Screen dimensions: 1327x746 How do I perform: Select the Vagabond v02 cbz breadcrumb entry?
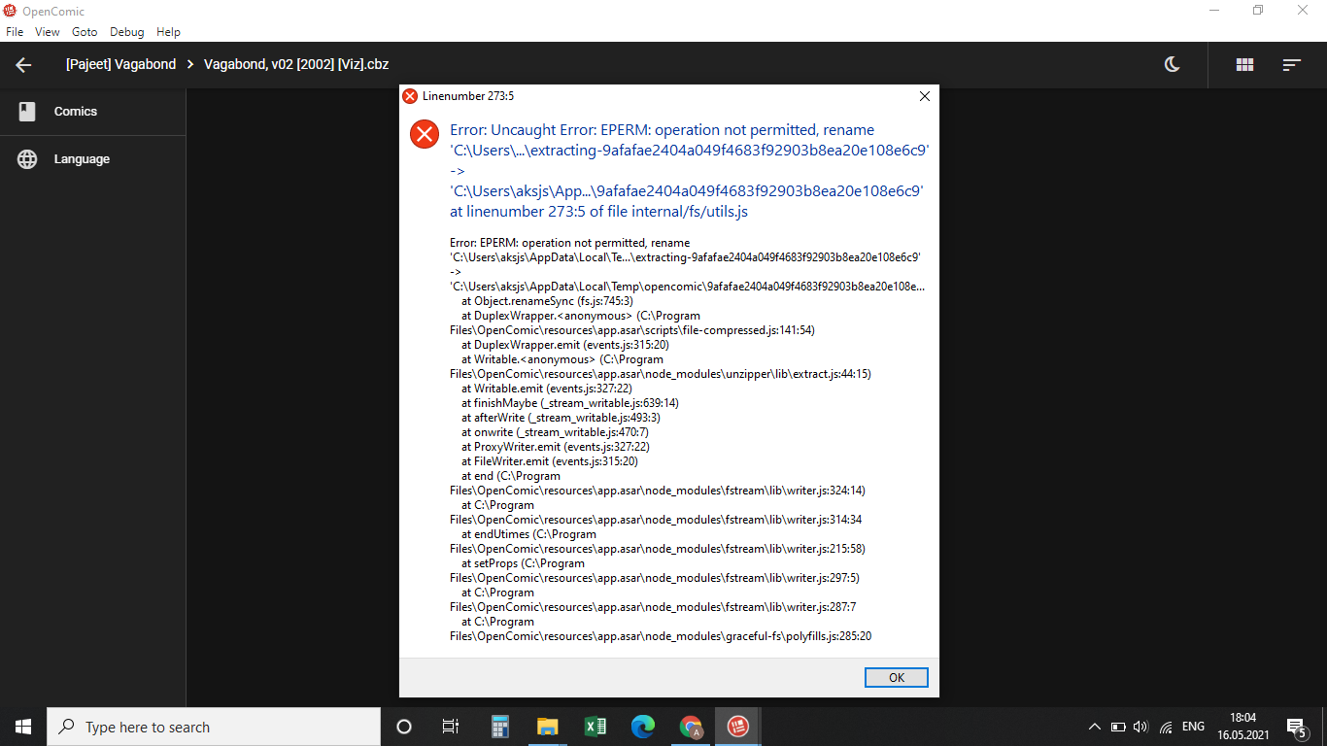[294, 64]
